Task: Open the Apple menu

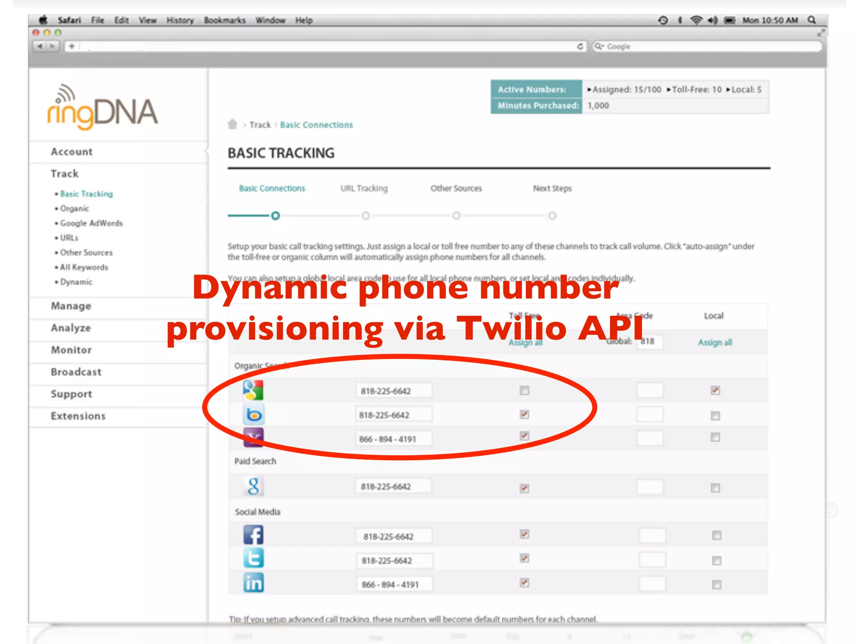Action: click(x=43, y=20)
